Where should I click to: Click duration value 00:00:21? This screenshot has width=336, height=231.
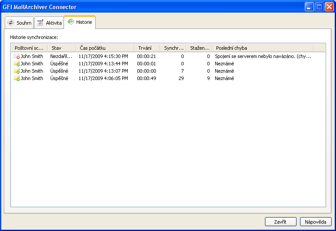pos(146,56)
